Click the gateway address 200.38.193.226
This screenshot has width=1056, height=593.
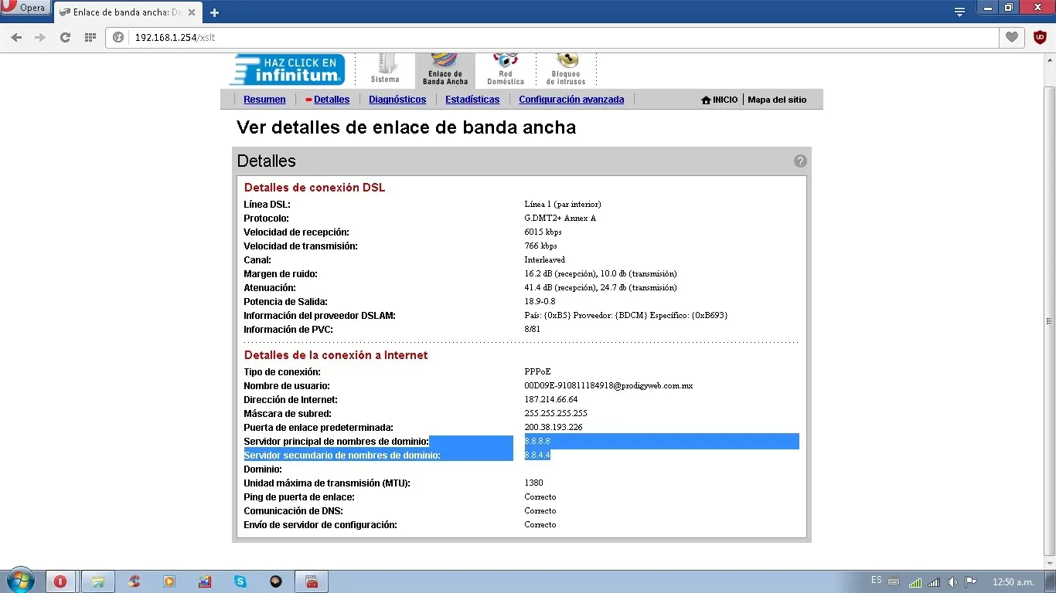click(x=553, y=427)
